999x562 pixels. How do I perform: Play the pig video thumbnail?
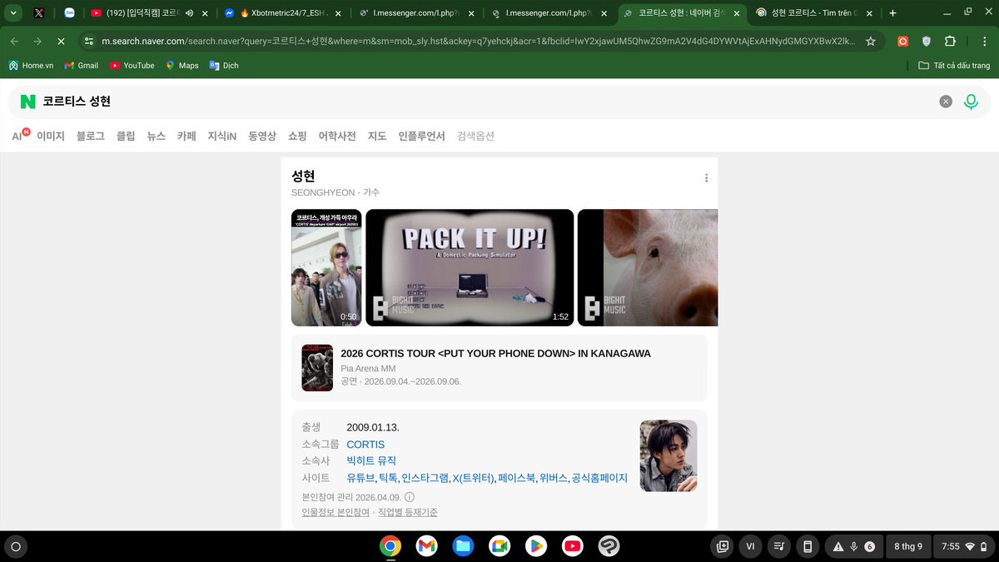(648, 267)
